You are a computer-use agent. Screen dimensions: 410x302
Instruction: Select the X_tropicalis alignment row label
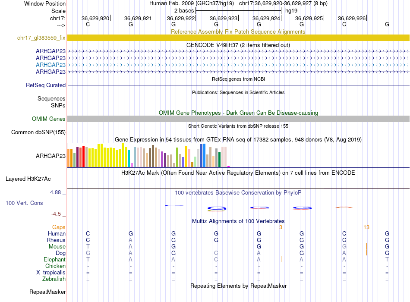pos(51,273)
